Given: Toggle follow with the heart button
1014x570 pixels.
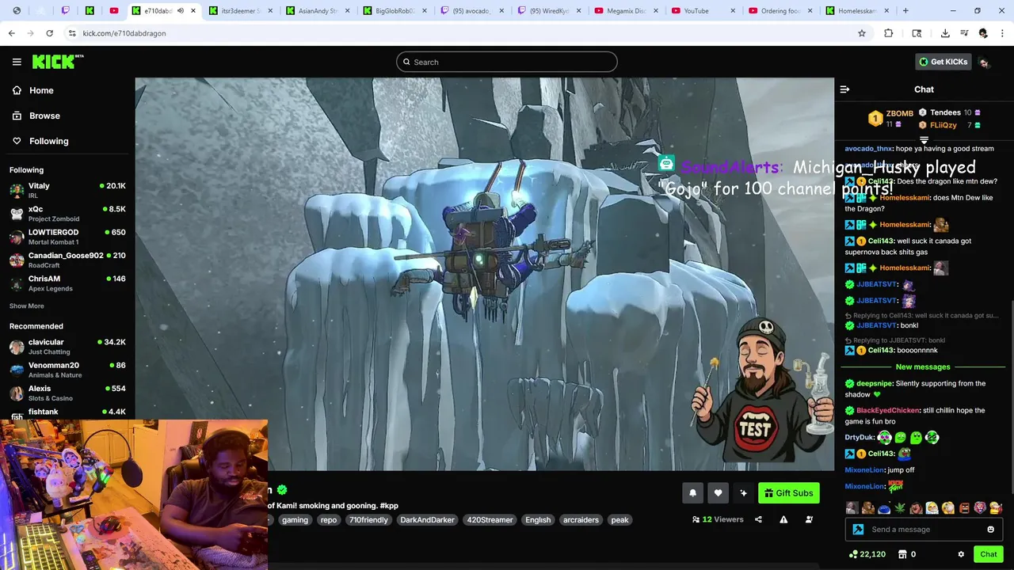Looking at the screenshot, I should (x=718, y=493).
